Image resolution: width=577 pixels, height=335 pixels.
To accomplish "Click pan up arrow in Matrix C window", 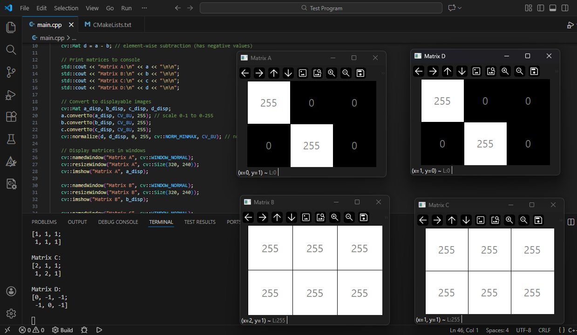I will pyautogui.click(x=451, y=220).
